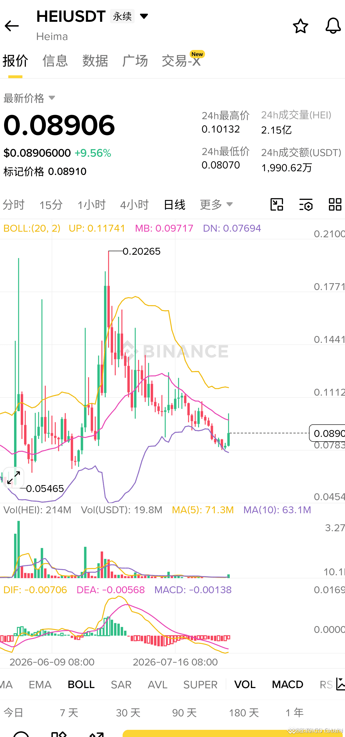Toggle the SAR indicator
The height and width of the screenshot is (737, 345).
click(121, 685)
